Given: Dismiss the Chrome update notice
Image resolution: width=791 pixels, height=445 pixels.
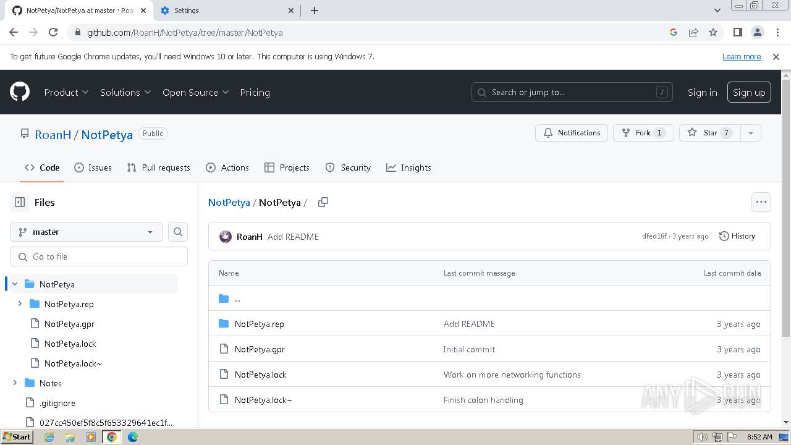Looking at the screenshot, I should coord(776,56).
